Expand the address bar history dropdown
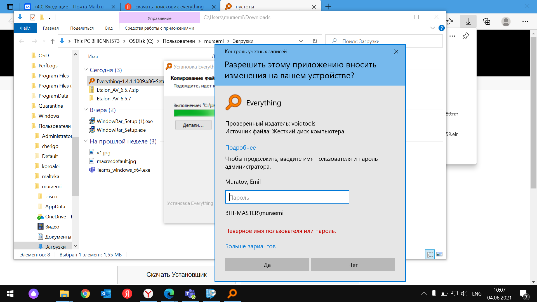537x302 pixels. coord(301,41)
